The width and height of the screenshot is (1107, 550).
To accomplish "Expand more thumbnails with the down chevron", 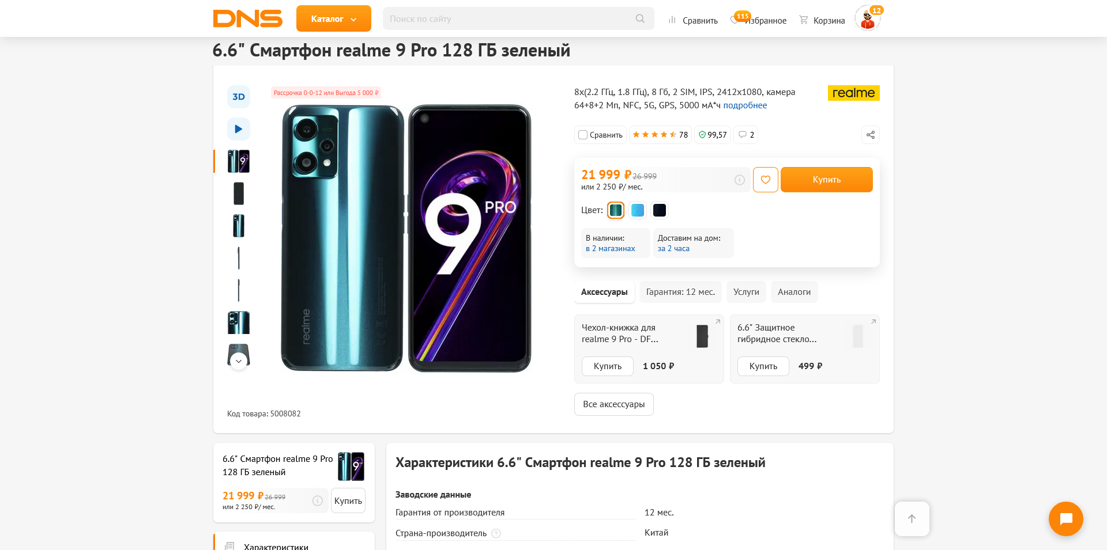I will [239, 361].
